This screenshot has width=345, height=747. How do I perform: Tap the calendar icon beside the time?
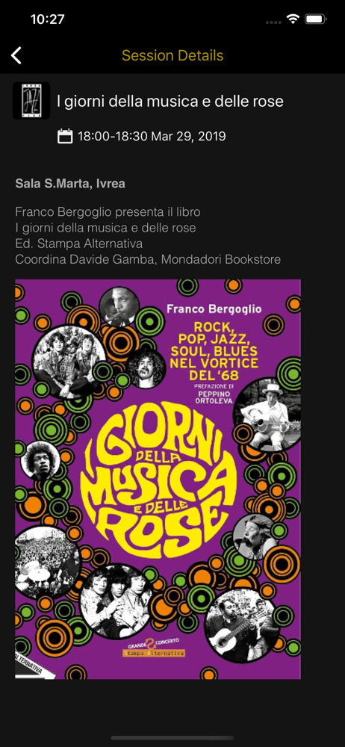[65, 136]
